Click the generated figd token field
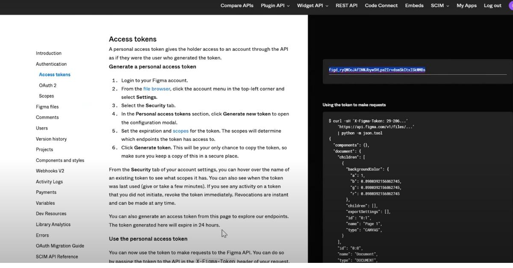The width and height of the screenshot is (513, 268). [418, 70]
